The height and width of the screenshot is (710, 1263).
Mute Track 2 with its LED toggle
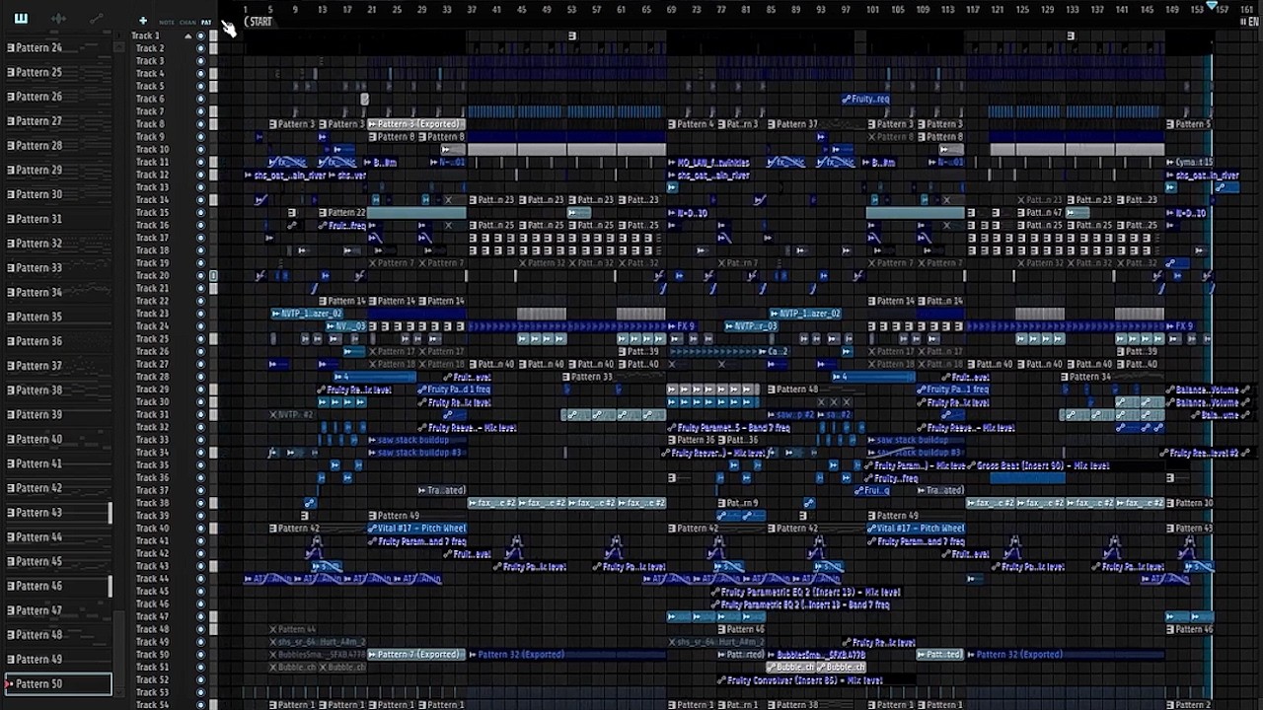[200, 48]
